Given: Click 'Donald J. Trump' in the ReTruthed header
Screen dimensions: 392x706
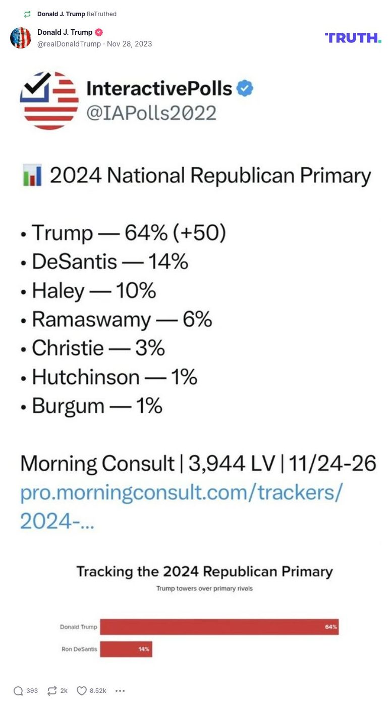Looking at the screenshot, I should point(60,14).
